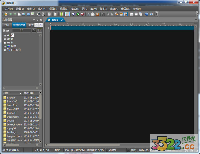Click the blank New file icon
The height and width of the screenshot is (154, 200).
[x=19, y=14]
